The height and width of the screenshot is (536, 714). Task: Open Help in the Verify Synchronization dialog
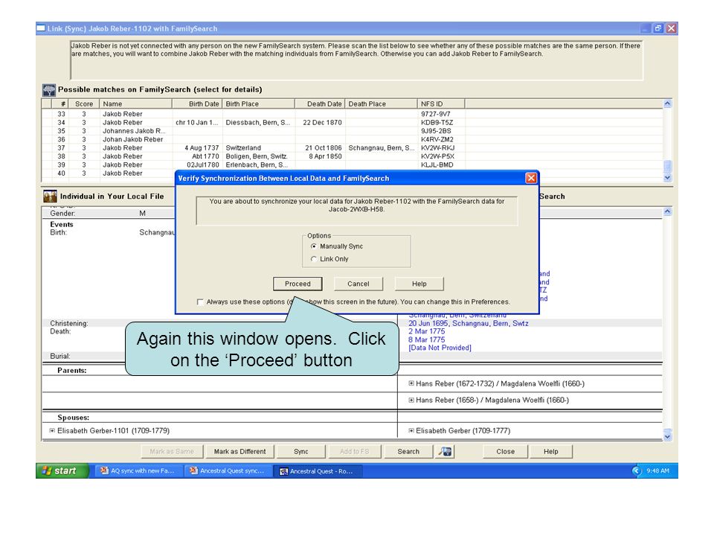pyautogui.click(x=419, y=284)
